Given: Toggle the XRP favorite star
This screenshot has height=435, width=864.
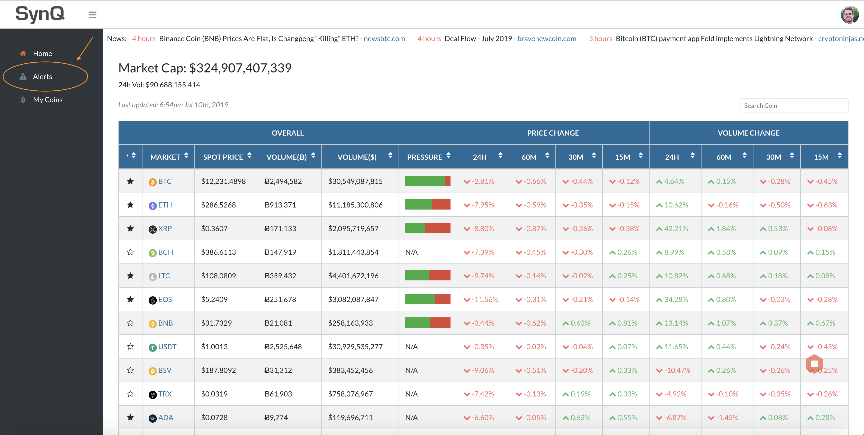Looking at the screenshot, I should click(130, 228).
